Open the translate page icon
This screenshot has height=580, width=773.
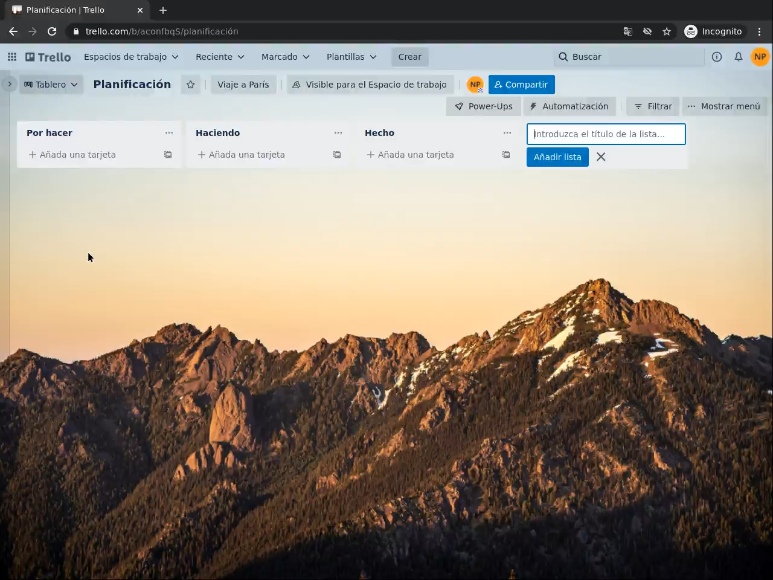628,31
